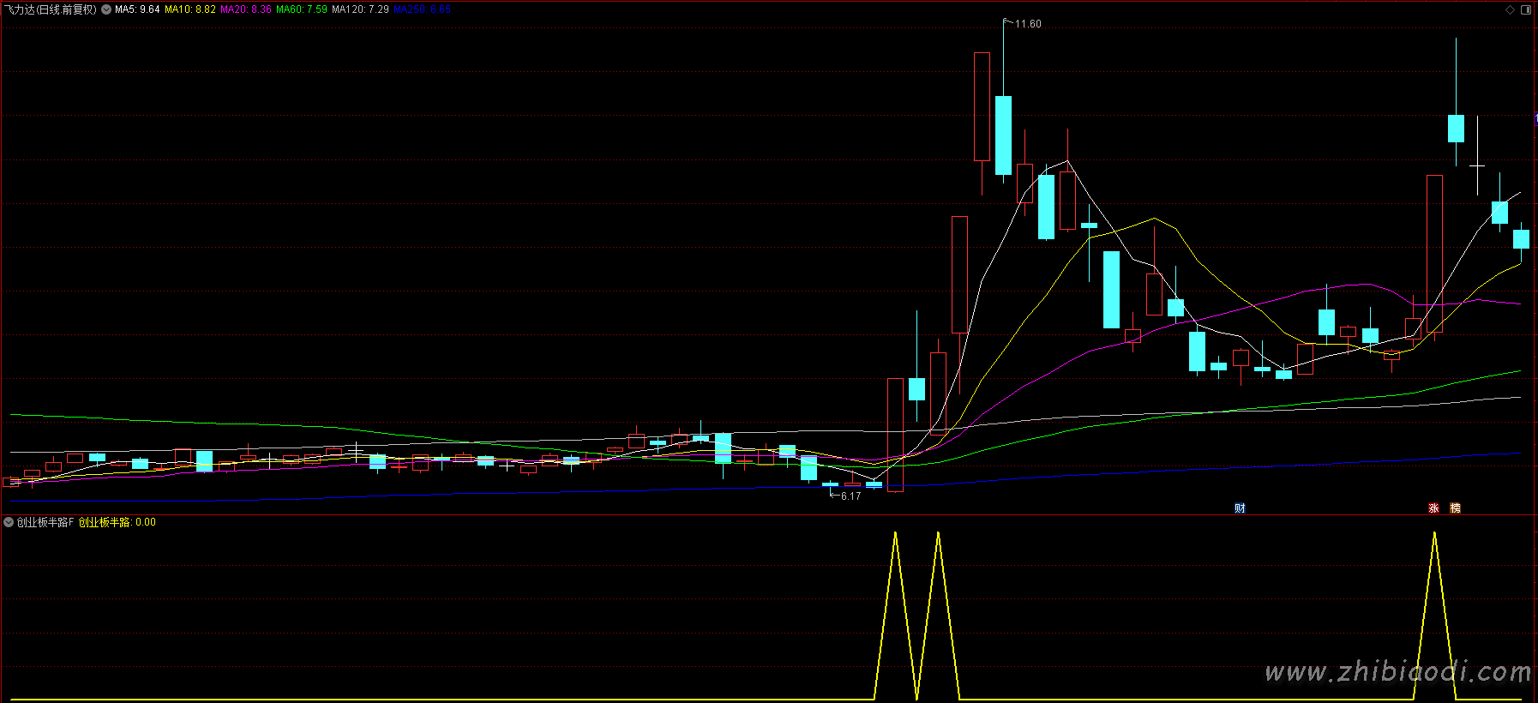1538x703 pixels.
Task: Select the yellow MA10: 8.82 label
Action: coord(190,9)
